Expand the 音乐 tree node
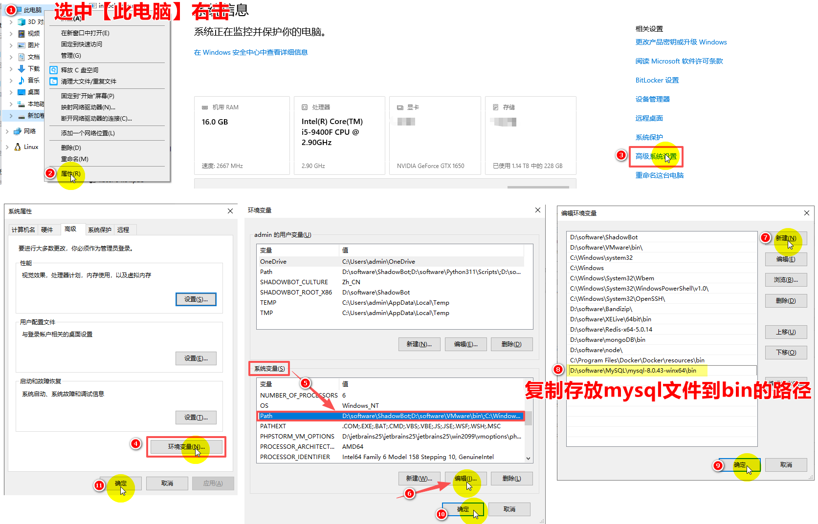Image resolution: width=818 pixels, height=524 pixels. (11, 81)
